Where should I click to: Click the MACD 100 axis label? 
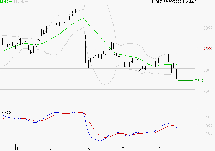point(209,117)
